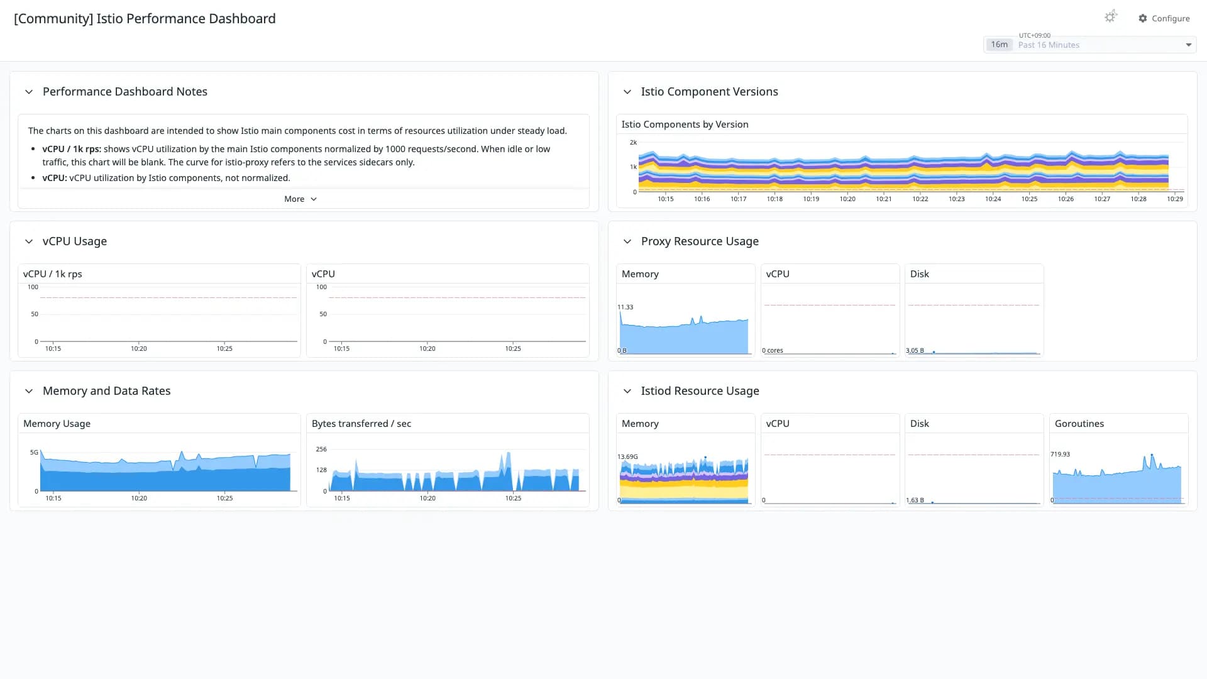Click the UTC+09:00 timezone label

(x=1034, y=35)
